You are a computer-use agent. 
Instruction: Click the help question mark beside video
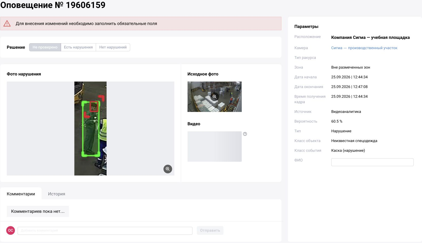(245, 134)
